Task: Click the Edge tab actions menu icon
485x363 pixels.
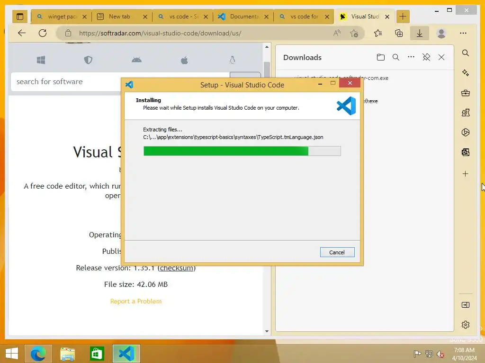Action: coord(20,17)
